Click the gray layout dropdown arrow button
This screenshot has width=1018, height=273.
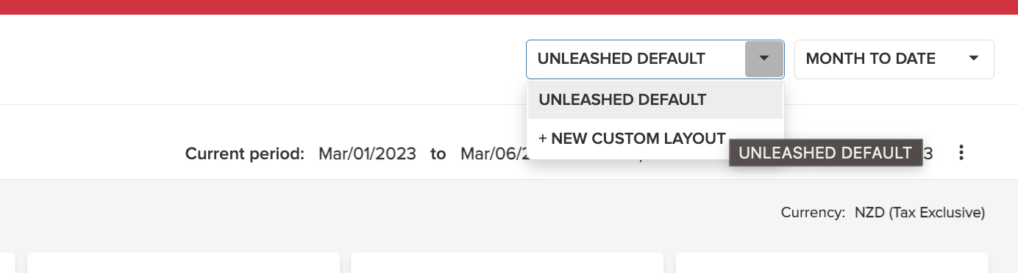coord(763,59)
